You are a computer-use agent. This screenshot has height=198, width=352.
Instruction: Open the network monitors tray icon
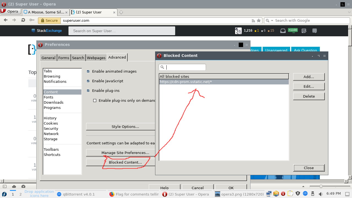pos(269,194)
